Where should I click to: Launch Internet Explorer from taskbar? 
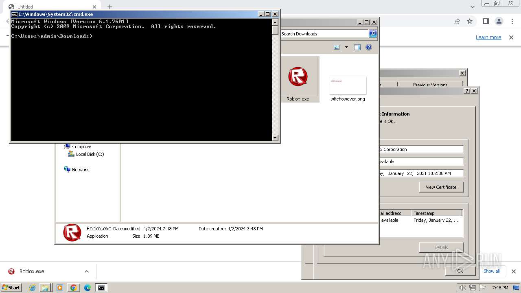coord(33,288)
